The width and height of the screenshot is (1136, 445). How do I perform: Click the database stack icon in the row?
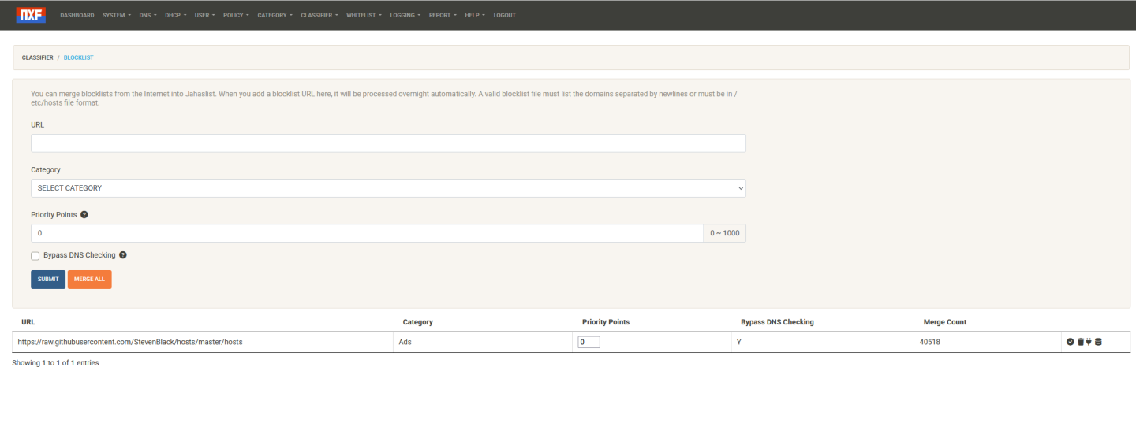(x=1098, y=342)
